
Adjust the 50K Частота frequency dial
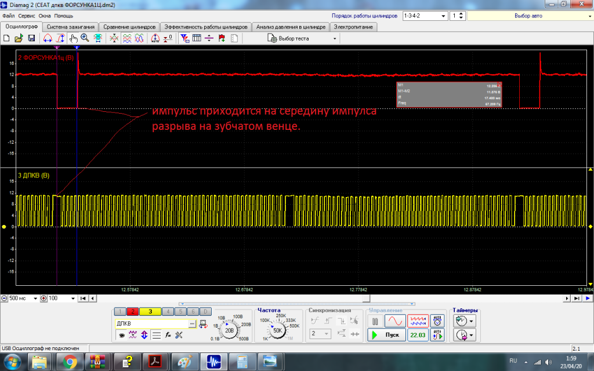[278, 330]
